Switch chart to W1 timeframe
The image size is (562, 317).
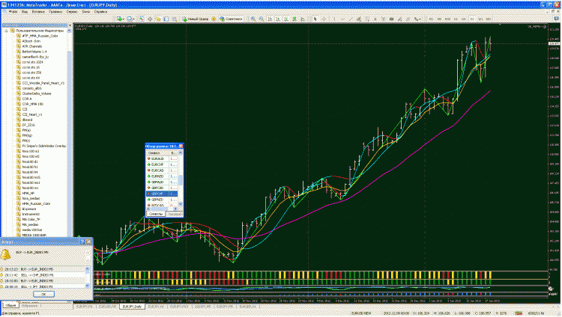pyautogui.click(x=480, y=19)
